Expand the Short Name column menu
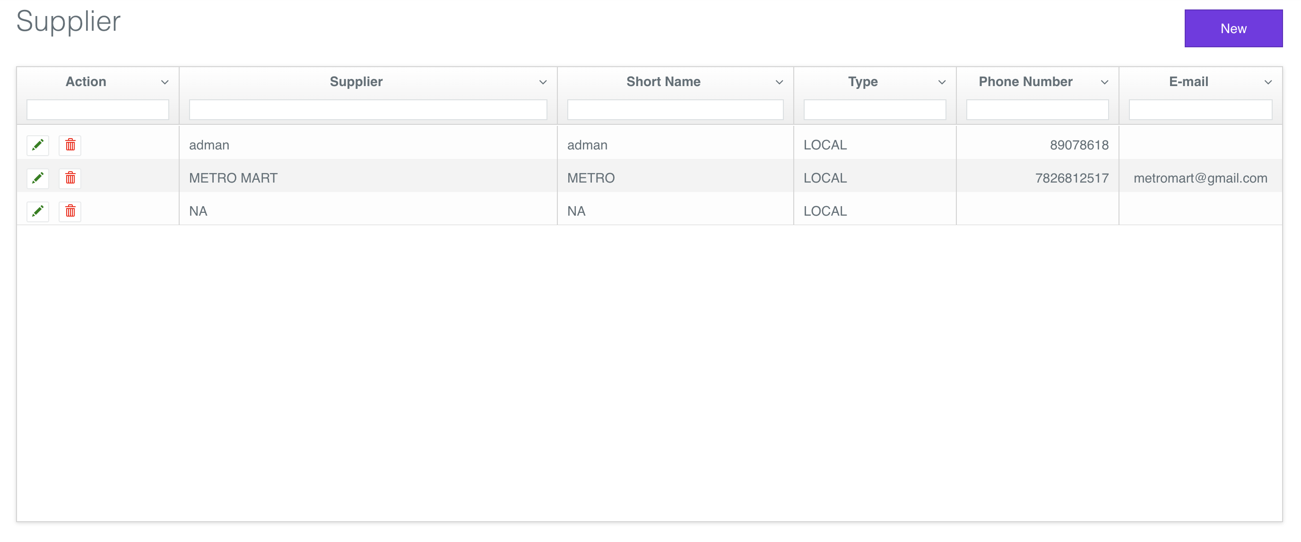The image size is (1301, 542). tap(779, 81)
